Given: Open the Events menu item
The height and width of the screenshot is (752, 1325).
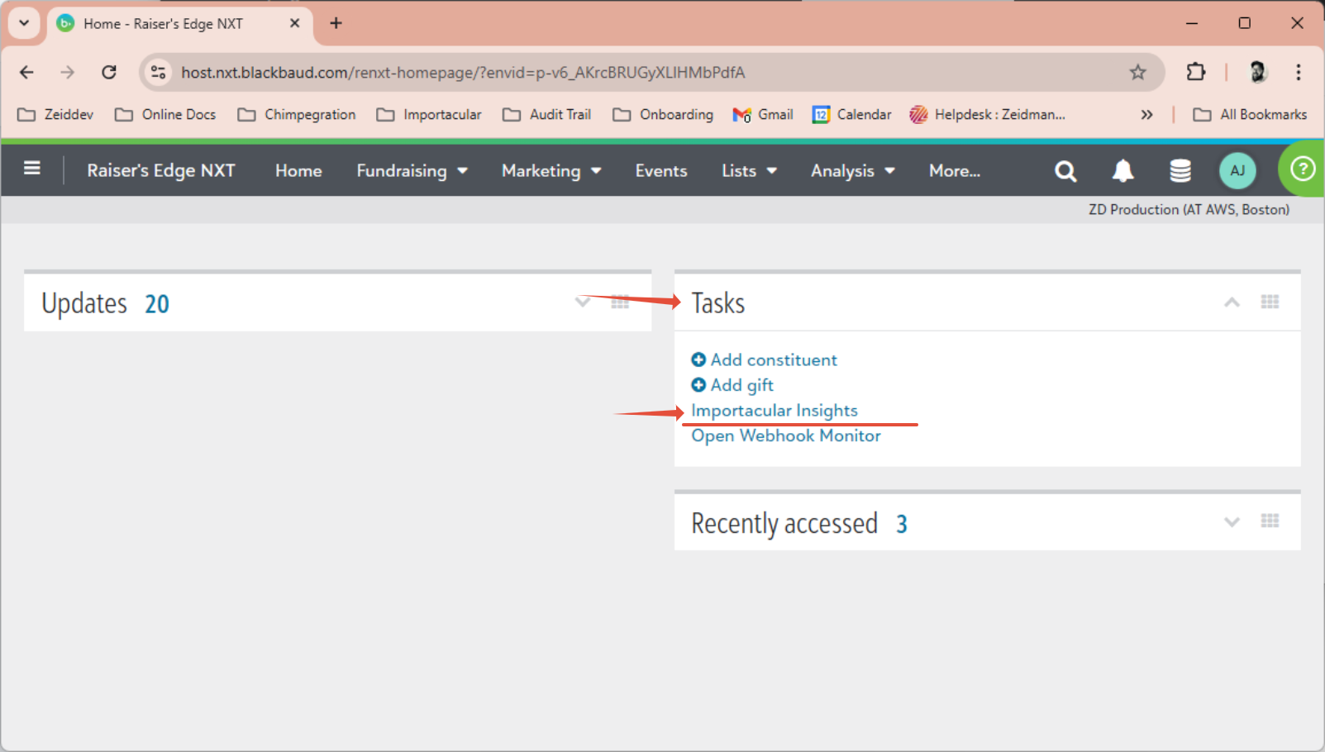Looking at the screenshot, I should [x=661, y=171].
